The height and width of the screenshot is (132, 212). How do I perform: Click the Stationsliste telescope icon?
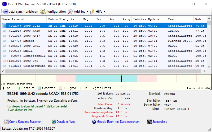coord(149,122)
